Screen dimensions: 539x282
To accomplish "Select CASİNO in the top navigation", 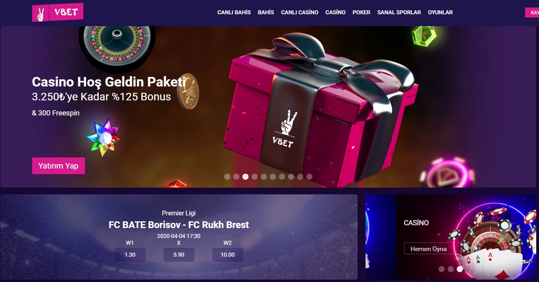I will point(335,12).
